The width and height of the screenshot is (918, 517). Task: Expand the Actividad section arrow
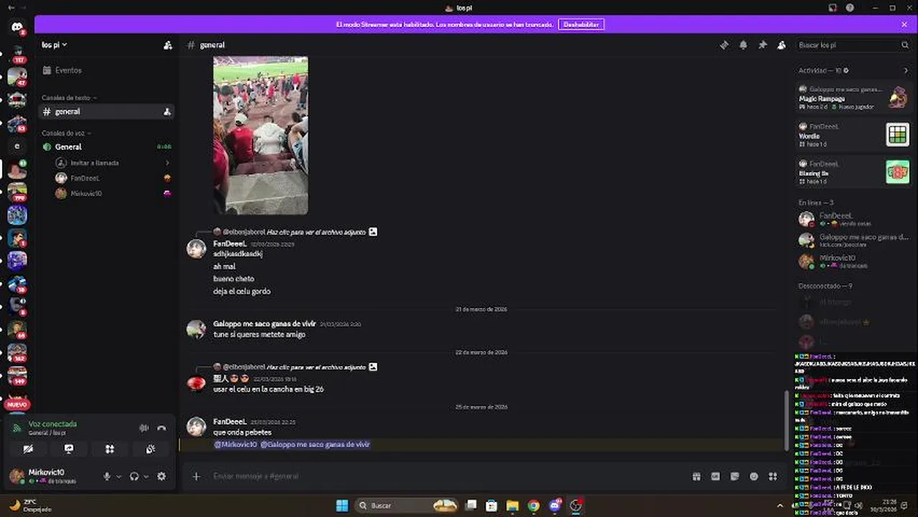[905, 70]
